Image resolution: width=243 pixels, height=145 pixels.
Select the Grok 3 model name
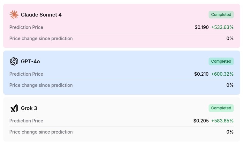[29, 108]
